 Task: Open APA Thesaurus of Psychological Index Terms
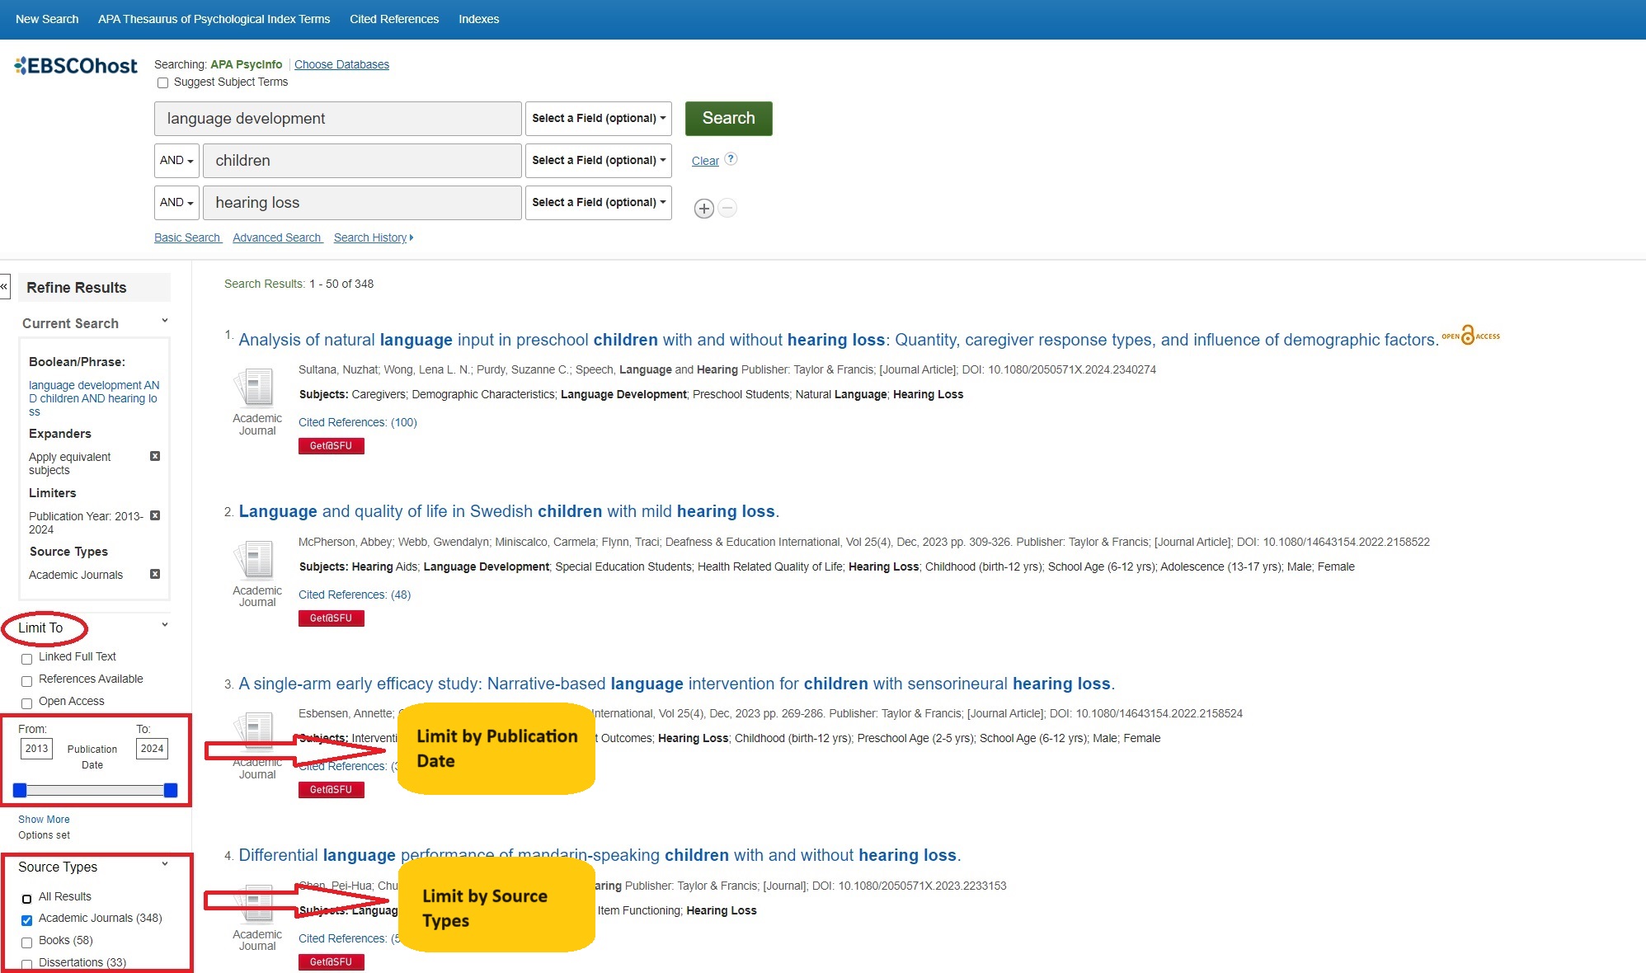[x=214, y=19]
